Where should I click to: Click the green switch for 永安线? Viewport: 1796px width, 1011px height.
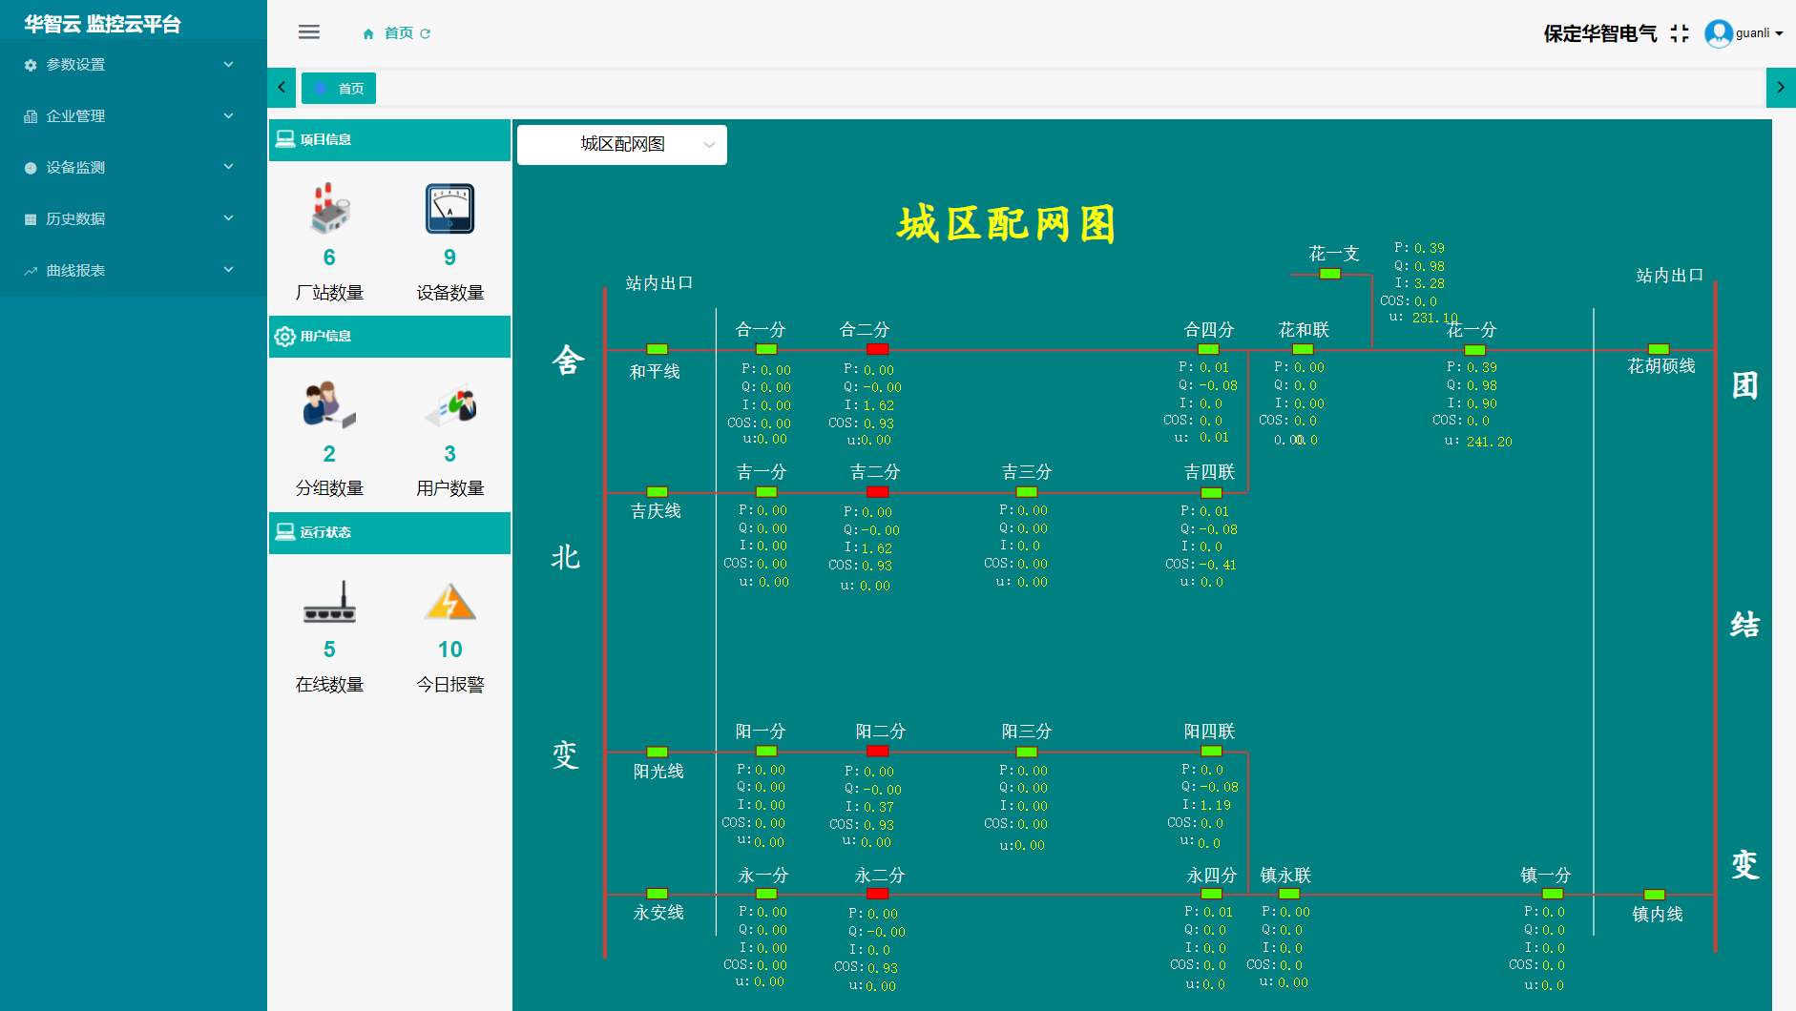(x=658, y=894)
